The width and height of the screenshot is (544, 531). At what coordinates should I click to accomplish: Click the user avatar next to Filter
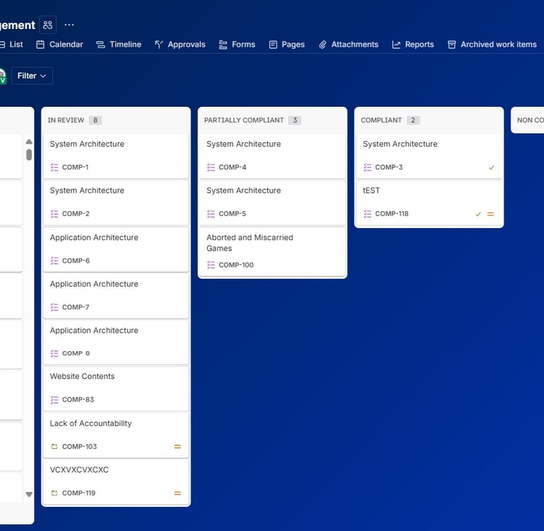(2, 76)
